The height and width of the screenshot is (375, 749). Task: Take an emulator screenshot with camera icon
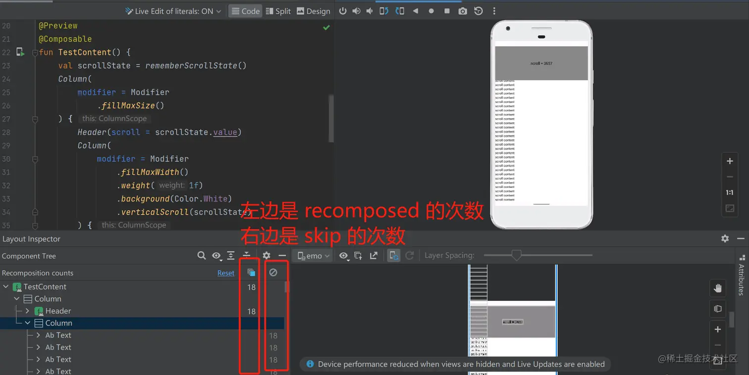pos(463,11)
